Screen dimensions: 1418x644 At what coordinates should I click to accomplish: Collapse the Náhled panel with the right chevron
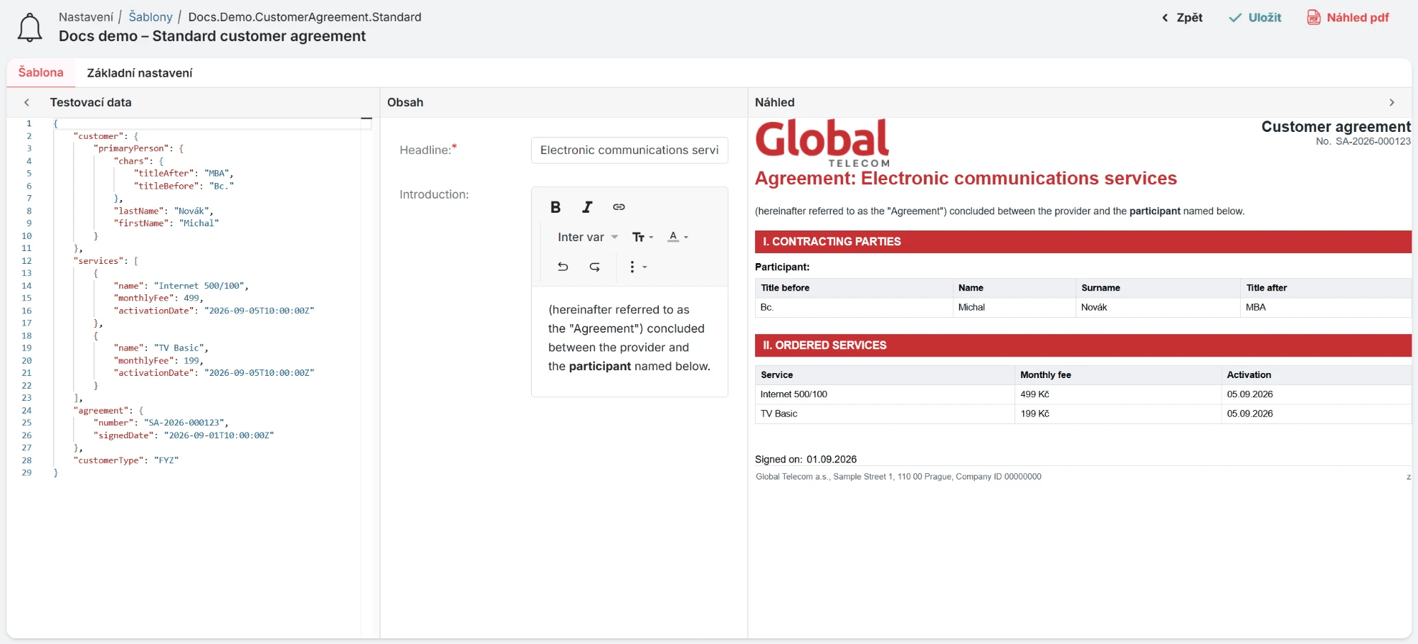[1392, 102]
